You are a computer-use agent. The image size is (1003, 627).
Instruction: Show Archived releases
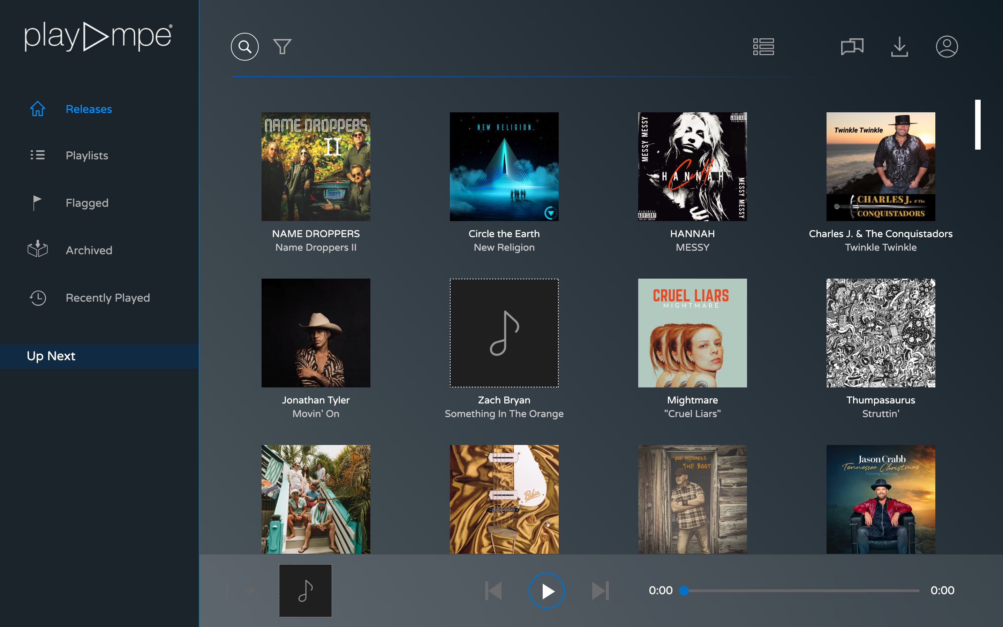[89, 250]
